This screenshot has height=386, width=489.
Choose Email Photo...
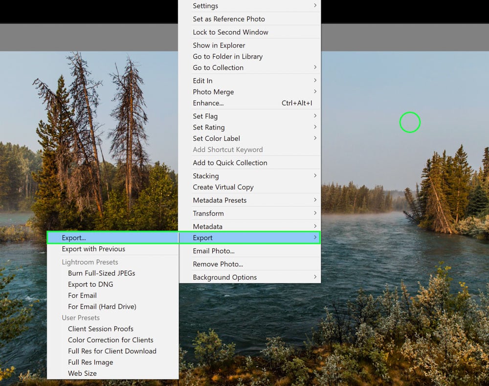click(x=249, y=251)
